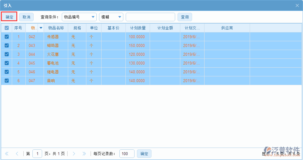
Task: Click the planned quantity 150.0000 cell
Action: (x=138, y=45)
